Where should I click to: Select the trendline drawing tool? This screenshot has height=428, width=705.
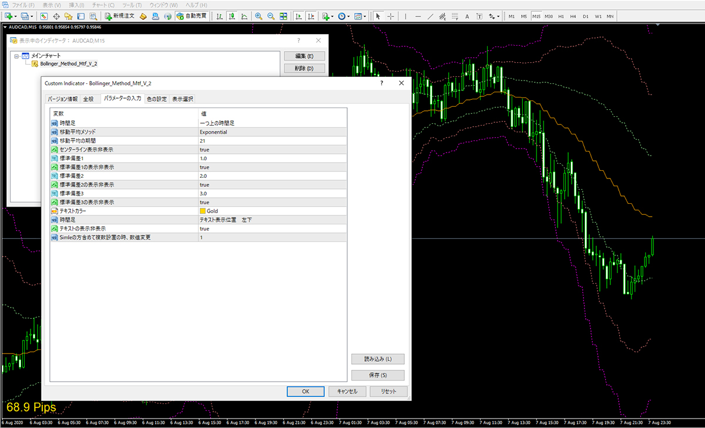pos(430,16)
